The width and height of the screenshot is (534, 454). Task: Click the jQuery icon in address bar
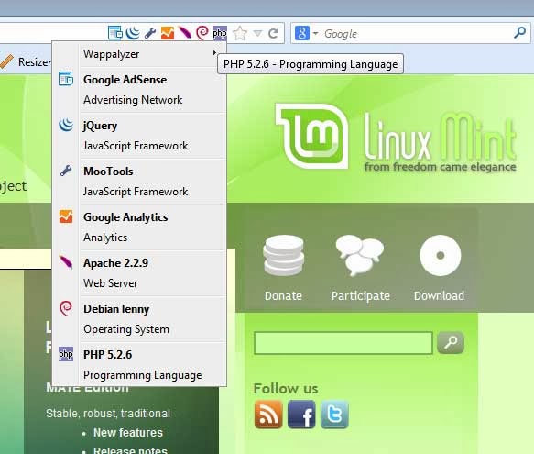tap(133, 33)
